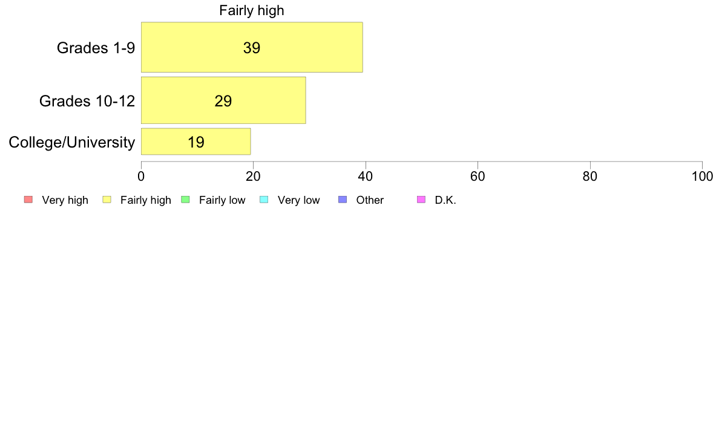
Task: Click the magenta D.K. legend swatch
Action: [x=421, y=200]
